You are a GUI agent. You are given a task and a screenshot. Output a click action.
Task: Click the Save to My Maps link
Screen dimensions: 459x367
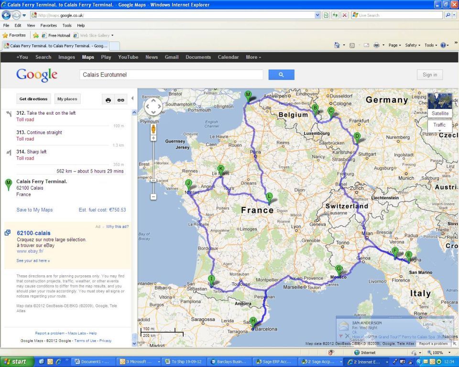coord(34,210)
